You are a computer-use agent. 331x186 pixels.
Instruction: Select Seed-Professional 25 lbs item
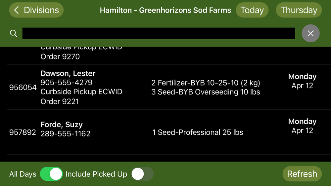198,132
